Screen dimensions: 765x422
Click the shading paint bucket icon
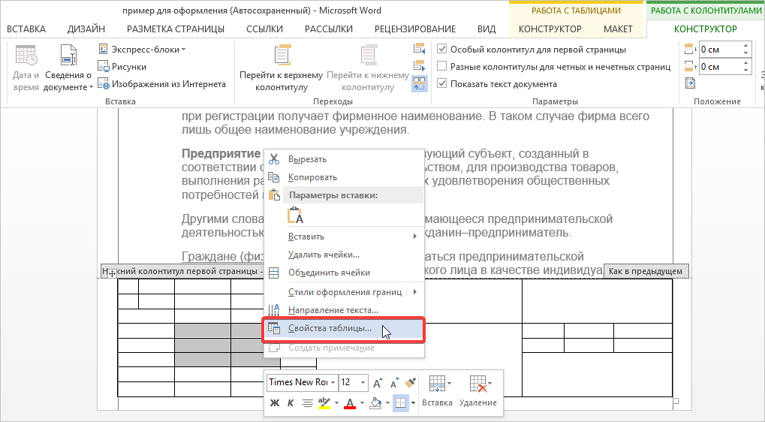[376, 403]
